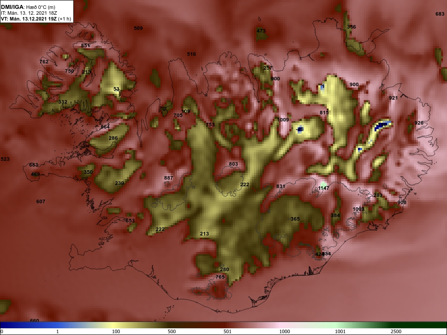Click the map value 280
Screen dimensions: 447x335
coord(224,269)
